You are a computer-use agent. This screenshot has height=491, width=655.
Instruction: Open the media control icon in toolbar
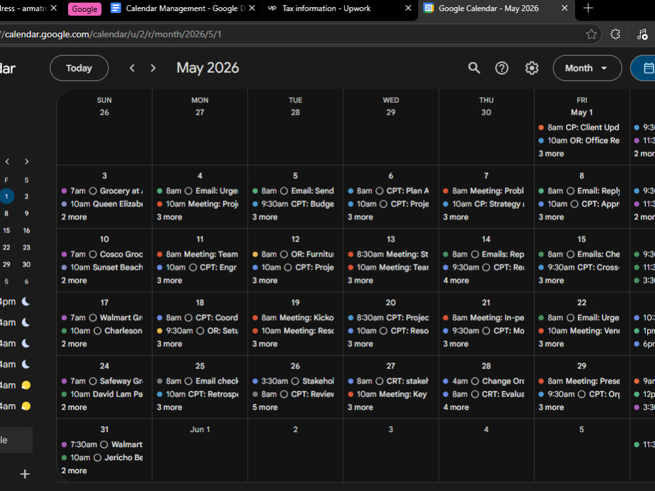click(x=642, y=34)
